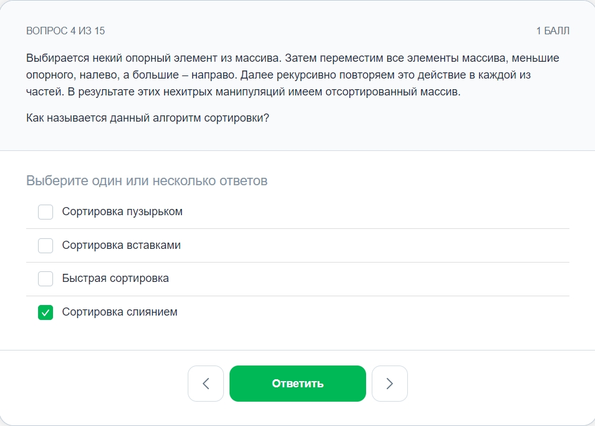Click the 'Сортировка пузырьком' answer row
This screenshot has height=426, width=595.
tap(122, 211)
